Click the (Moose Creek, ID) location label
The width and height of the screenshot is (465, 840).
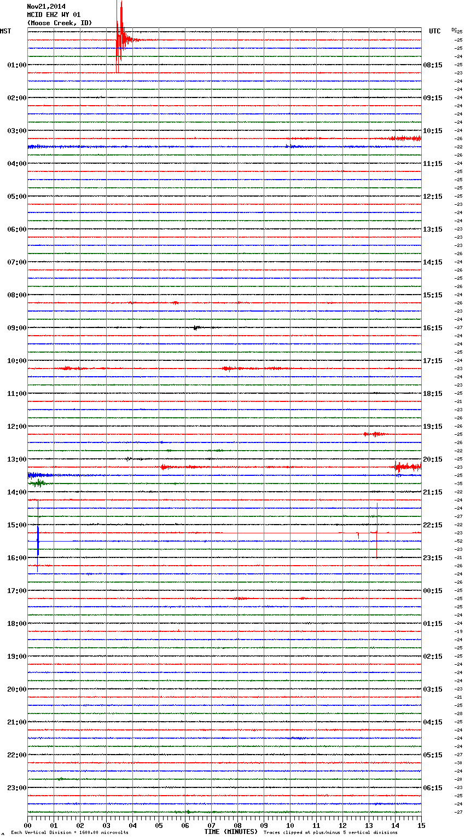click(x=60, y=23)
